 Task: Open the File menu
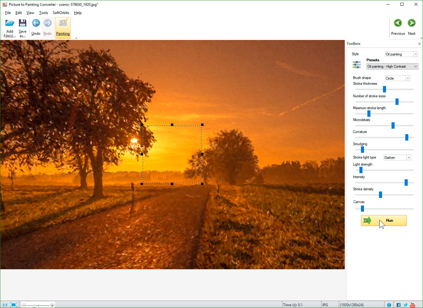[8, 13]
